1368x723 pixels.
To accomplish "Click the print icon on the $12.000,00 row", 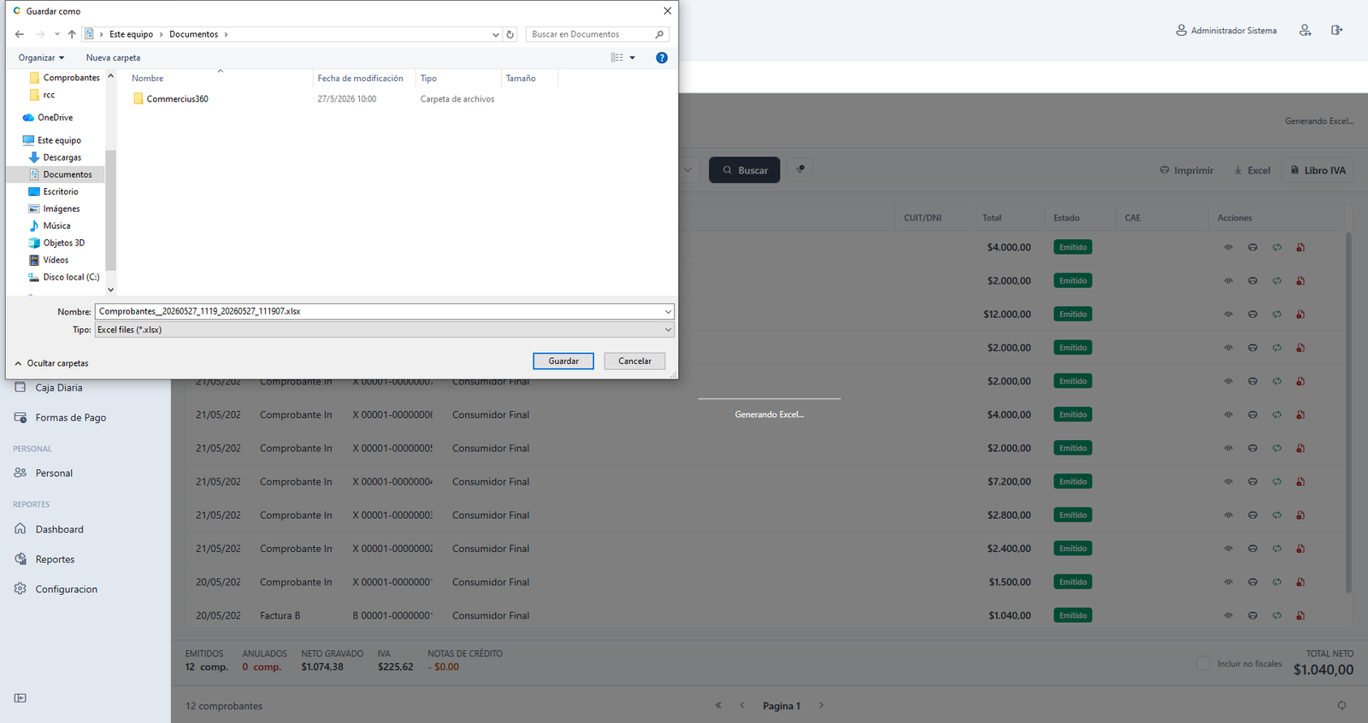I will click(1253, 314).
